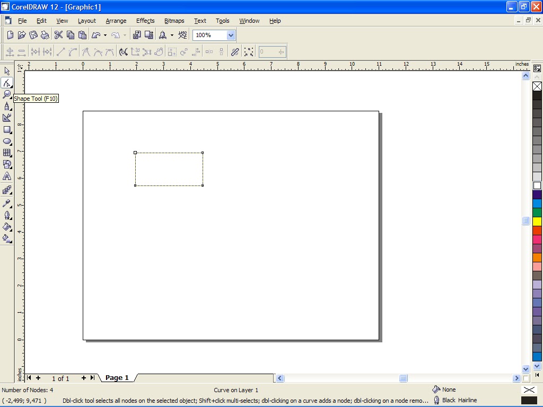Click the curve smoothness slider field
This screenshot has height=407, width=543.
point(272,52)
